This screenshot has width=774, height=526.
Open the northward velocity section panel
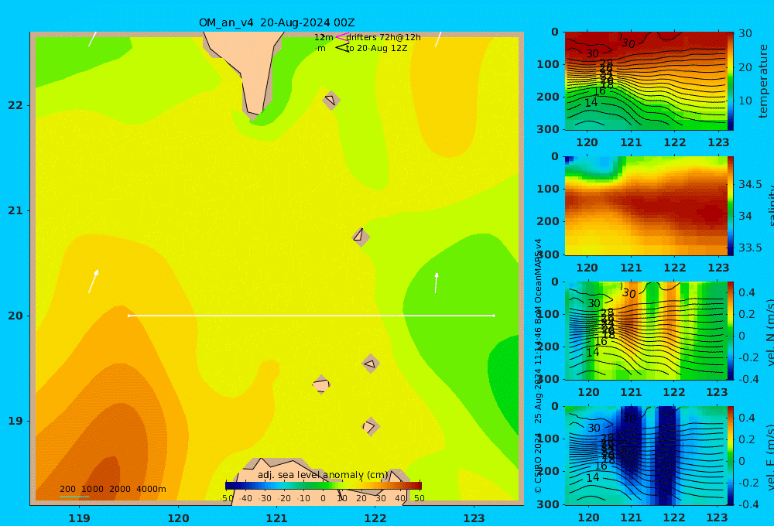click(x=646, y=330)
